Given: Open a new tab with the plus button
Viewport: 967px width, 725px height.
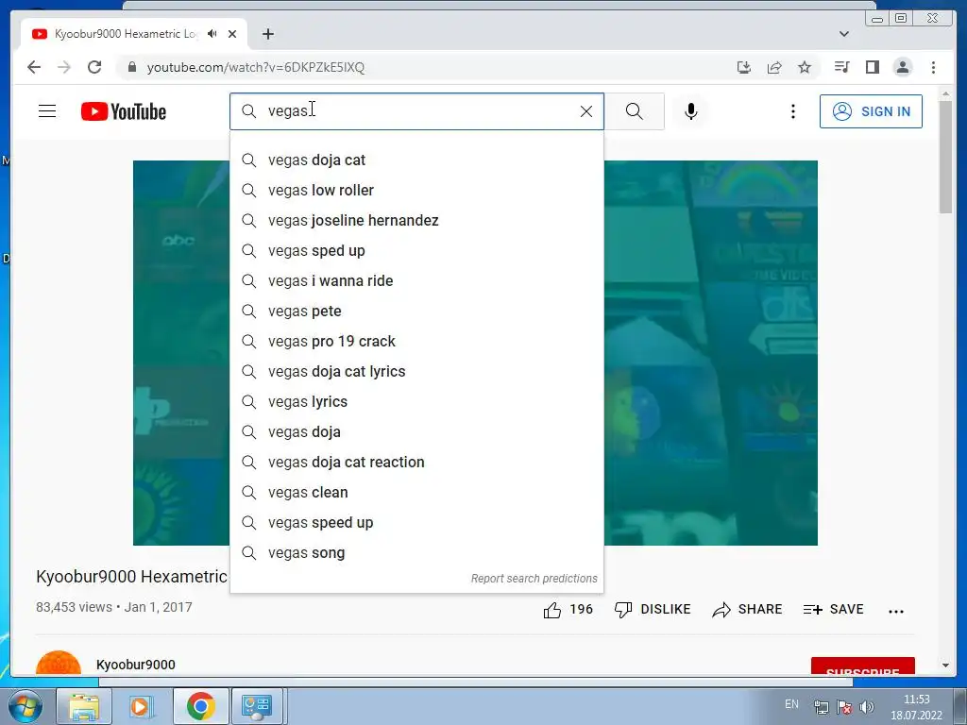Looking at the screenshot, I should click(x=267, y=34).
